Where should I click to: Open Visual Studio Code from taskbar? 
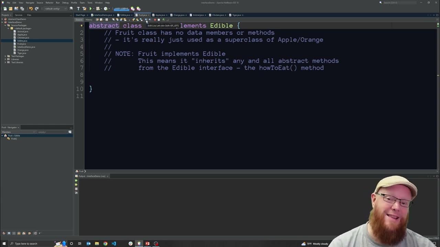(x=114, y=244)
